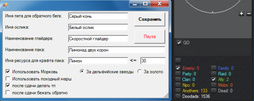This screenshot has height=101, width=254.
Task: Click the window's app icon in title bar
Action: click(6, 5)
